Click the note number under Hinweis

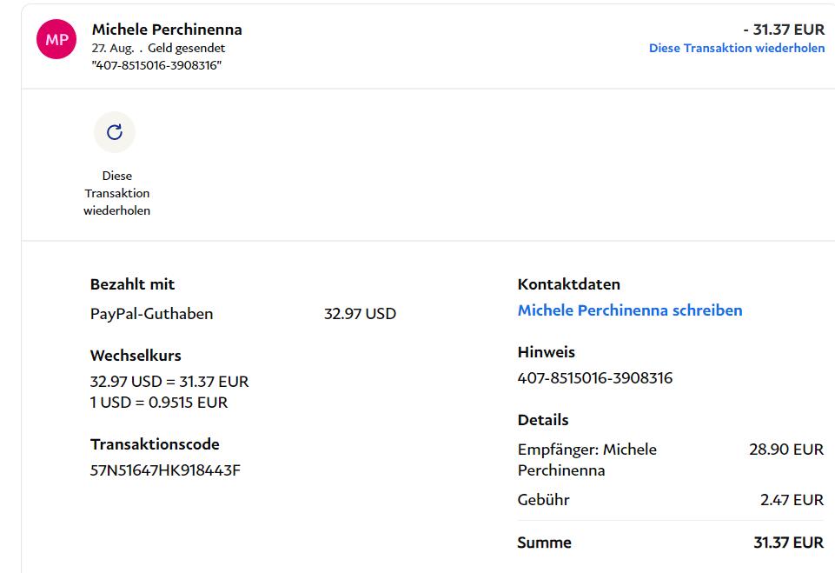point(594,378)
